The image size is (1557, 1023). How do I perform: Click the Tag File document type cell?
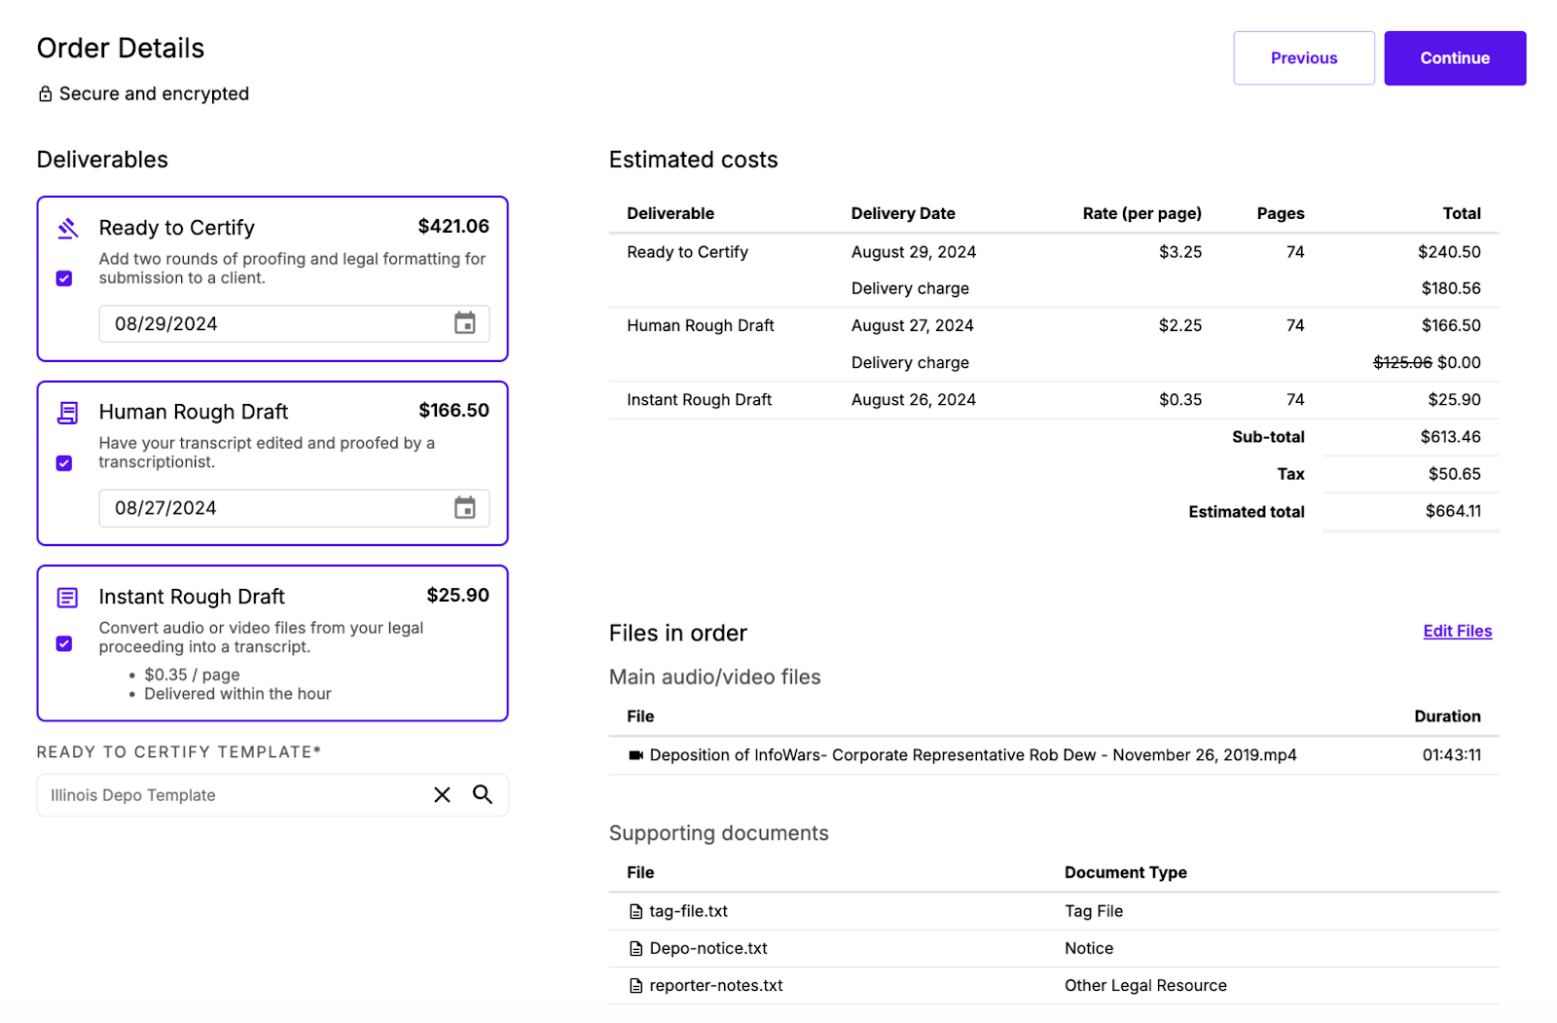1094,911
